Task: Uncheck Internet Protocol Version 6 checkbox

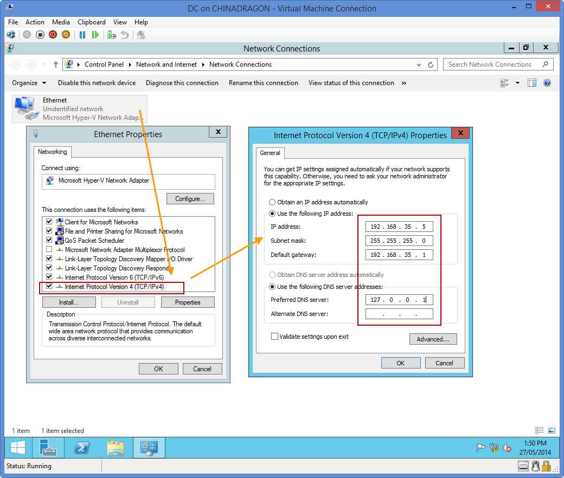Action: pos(49,277)
